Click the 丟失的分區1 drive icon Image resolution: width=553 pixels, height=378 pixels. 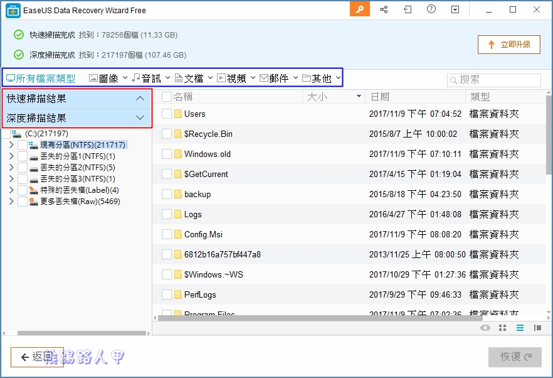[x=34, y=156]
